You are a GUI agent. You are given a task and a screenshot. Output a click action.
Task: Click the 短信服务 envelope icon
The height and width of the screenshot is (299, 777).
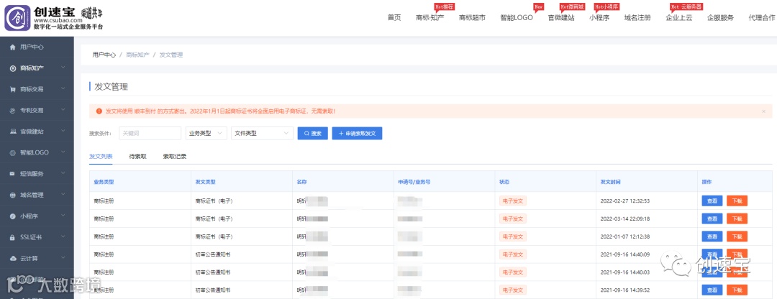[x=13, y=174]
